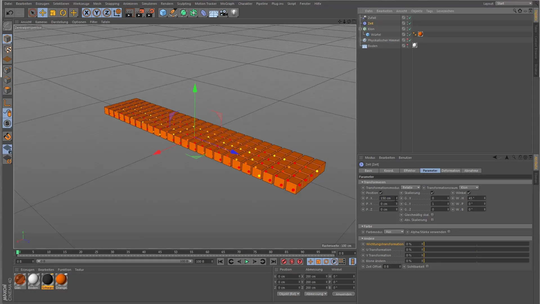Select the Move tool
Viewport: 540px width, 304px height.
[43, 13]
